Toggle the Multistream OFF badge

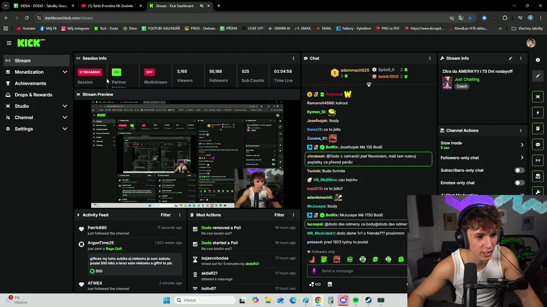(149, 72)
